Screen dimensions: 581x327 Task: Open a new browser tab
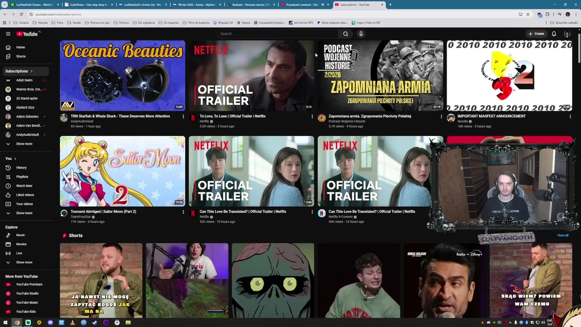[x=390, y=5]
